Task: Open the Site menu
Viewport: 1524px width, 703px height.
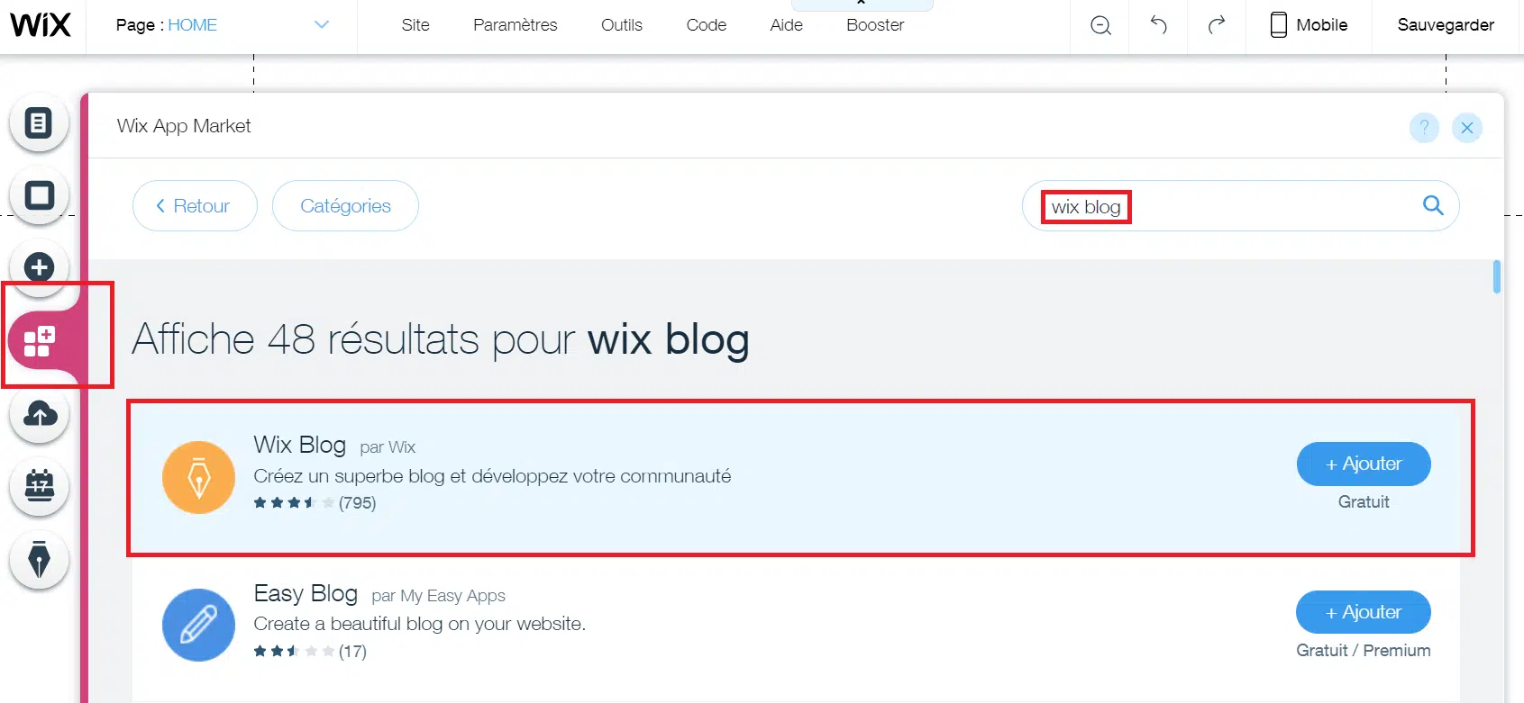Action: click(415, 25)
